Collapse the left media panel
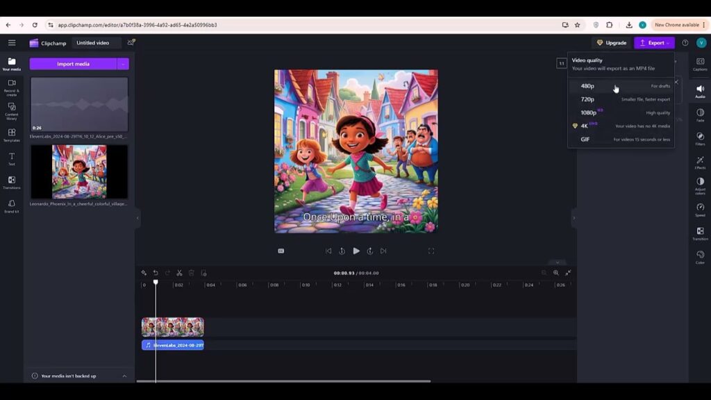711x400 pixels. (x=137, y=218)
